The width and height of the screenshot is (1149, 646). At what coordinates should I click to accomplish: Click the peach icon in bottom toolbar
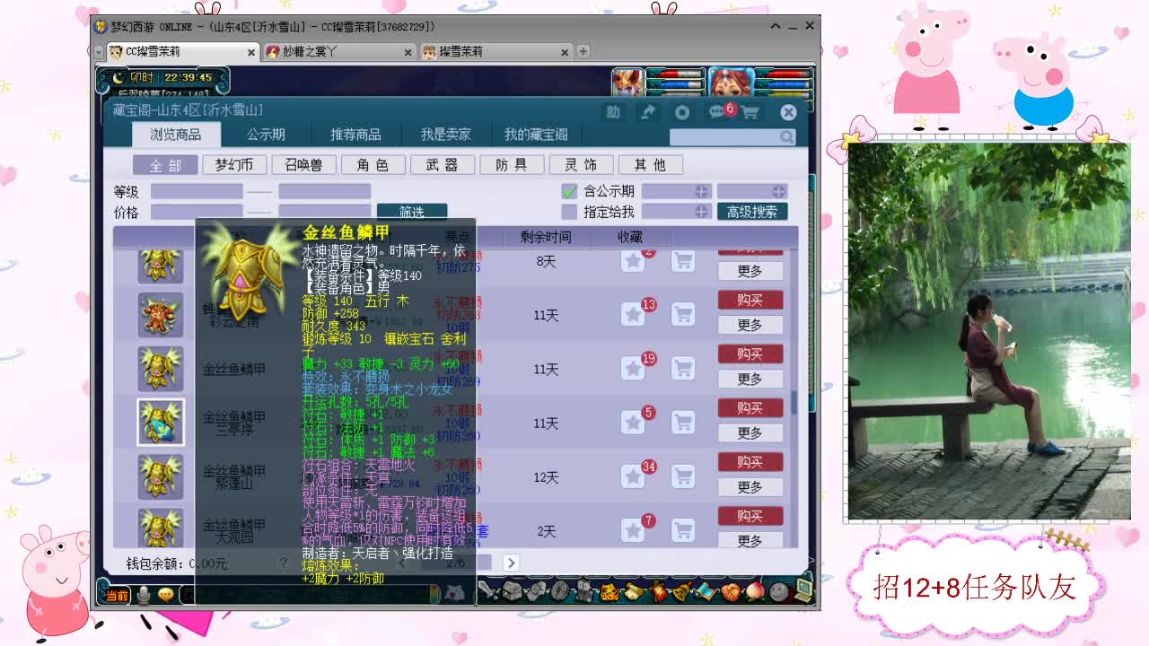[x=756, y=591]
